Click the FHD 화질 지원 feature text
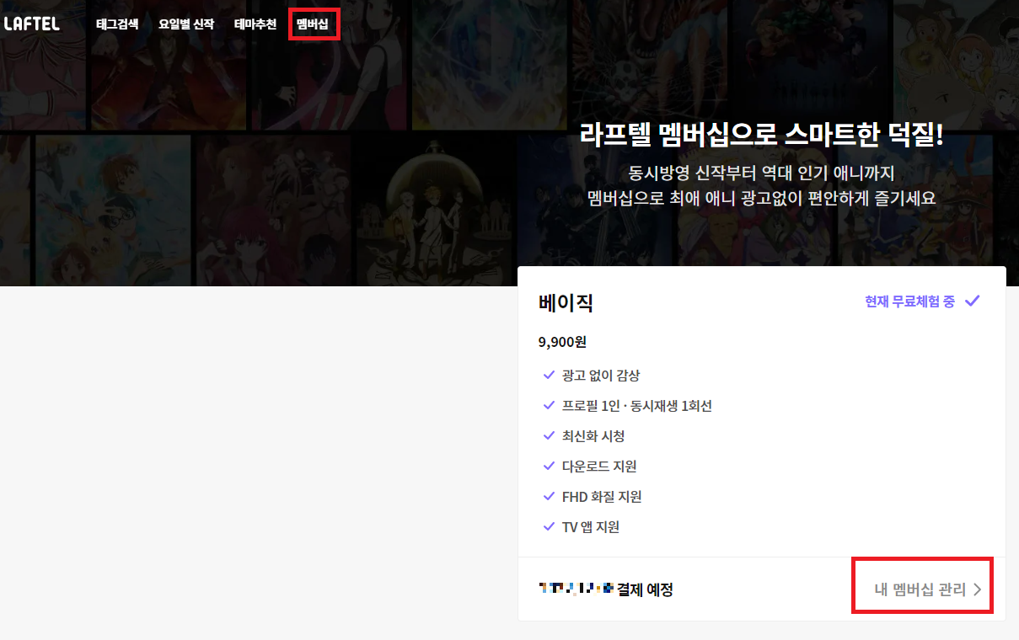1019x640 pixels. (602, 497)
